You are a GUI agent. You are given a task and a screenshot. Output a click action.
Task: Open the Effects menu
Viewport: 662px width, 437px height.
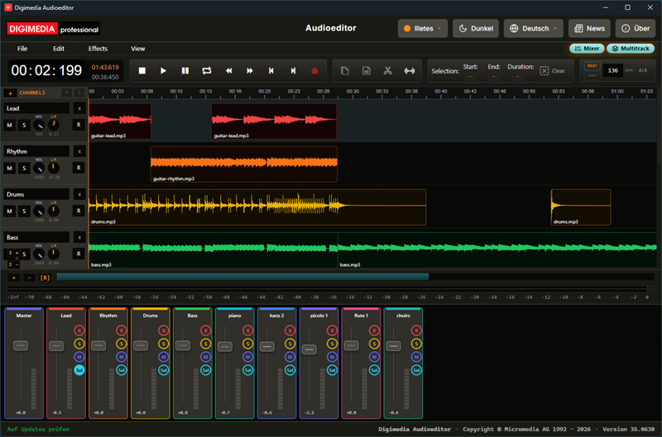[98, 49]
